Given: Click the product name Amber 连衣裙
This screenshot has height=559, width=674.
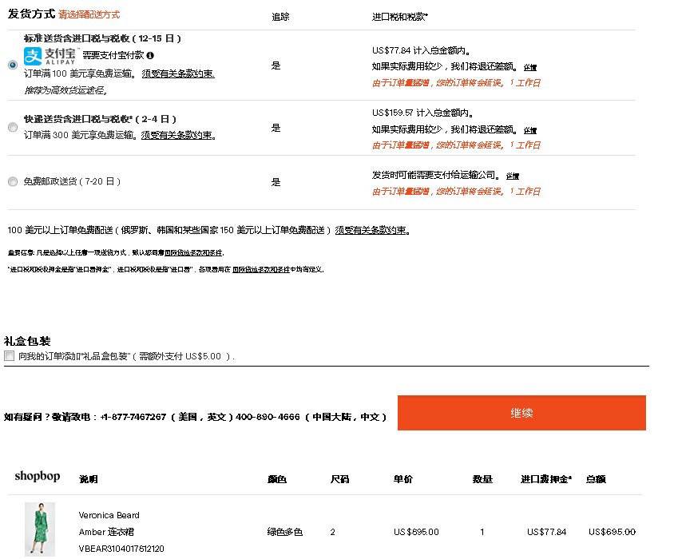Looking at the screenshot, I should click(106, 532).
